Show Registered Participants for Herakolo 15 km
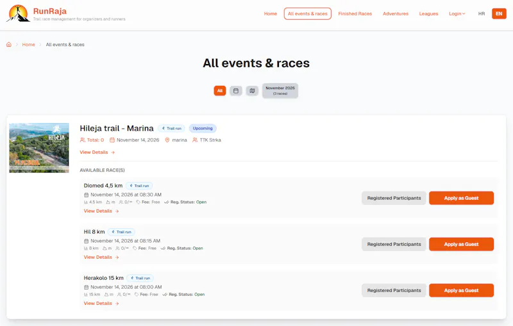 pyautogui.click(x=394, y=290)
